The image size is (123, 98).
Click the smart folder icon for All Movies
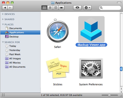[7, 63]
